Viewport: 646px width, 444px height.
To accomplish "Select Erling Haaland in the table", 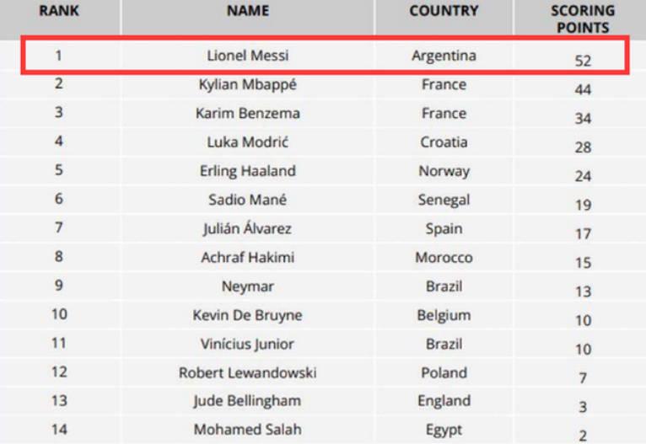I will [x=248, y=171].
